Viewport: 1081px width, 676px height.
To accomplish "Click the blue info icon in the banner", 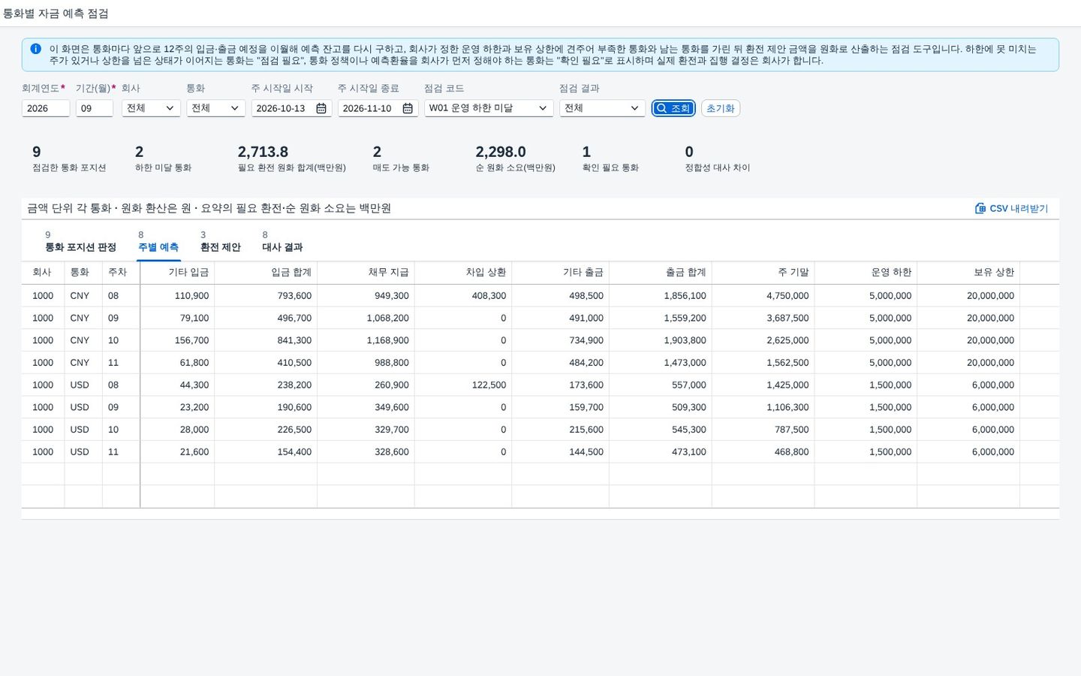I will pyautogui.click(x=35, y=49).
